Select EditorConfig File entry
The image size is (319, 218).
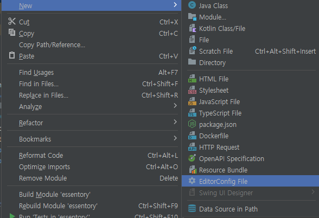[x=250, y=181]
